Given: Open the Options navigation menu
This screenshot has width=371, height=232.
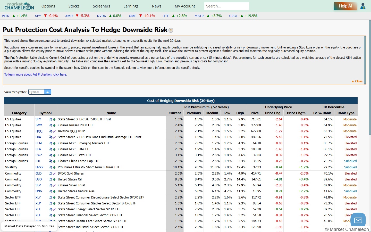Looking at the screenshot, I should (x=48, y=6).
